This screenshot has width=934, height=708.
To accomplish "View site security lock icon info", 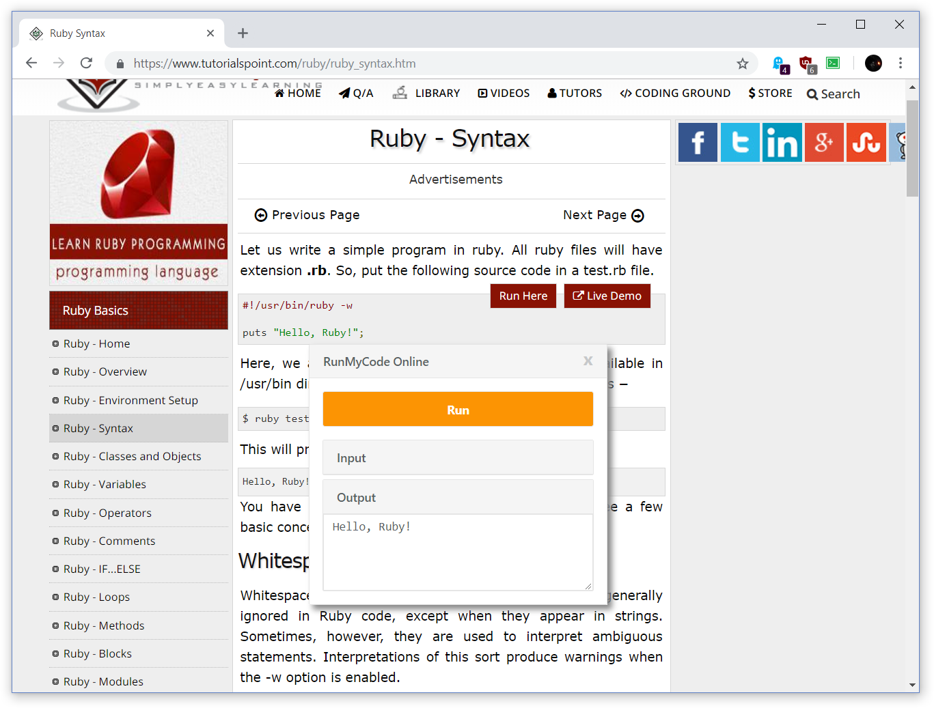I will click(x=120, y=63).
